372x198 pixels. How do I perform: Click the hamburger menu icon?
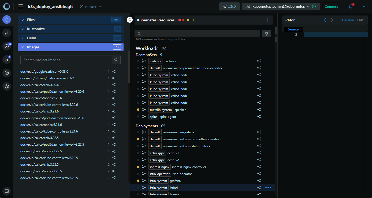pyautogui.click(x=21, y=6)
